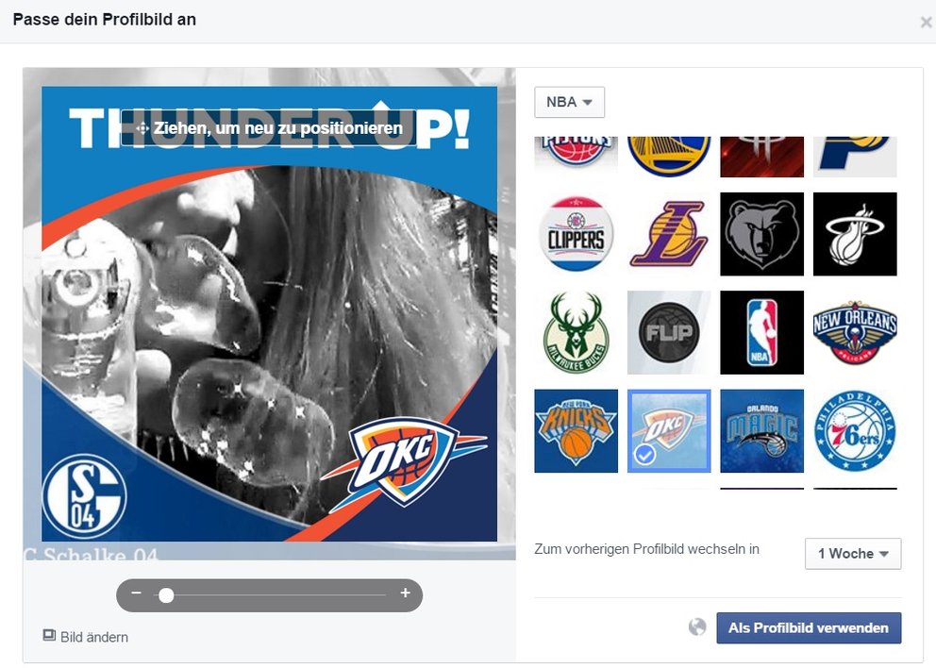Pick the New York Knicks frame
Viewport: 936px width, 668px height.
pos(576,431)
